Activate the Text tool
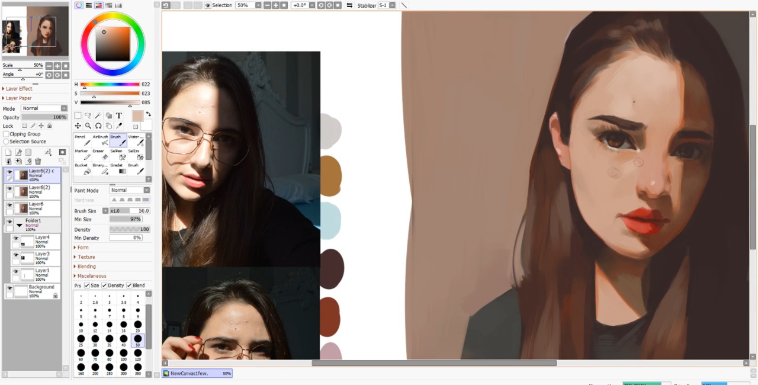This screenshot has height=385, width=758. tap(118, 115)
